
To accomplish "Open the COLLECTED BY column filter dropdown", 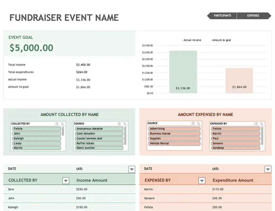I will [65, 181].
